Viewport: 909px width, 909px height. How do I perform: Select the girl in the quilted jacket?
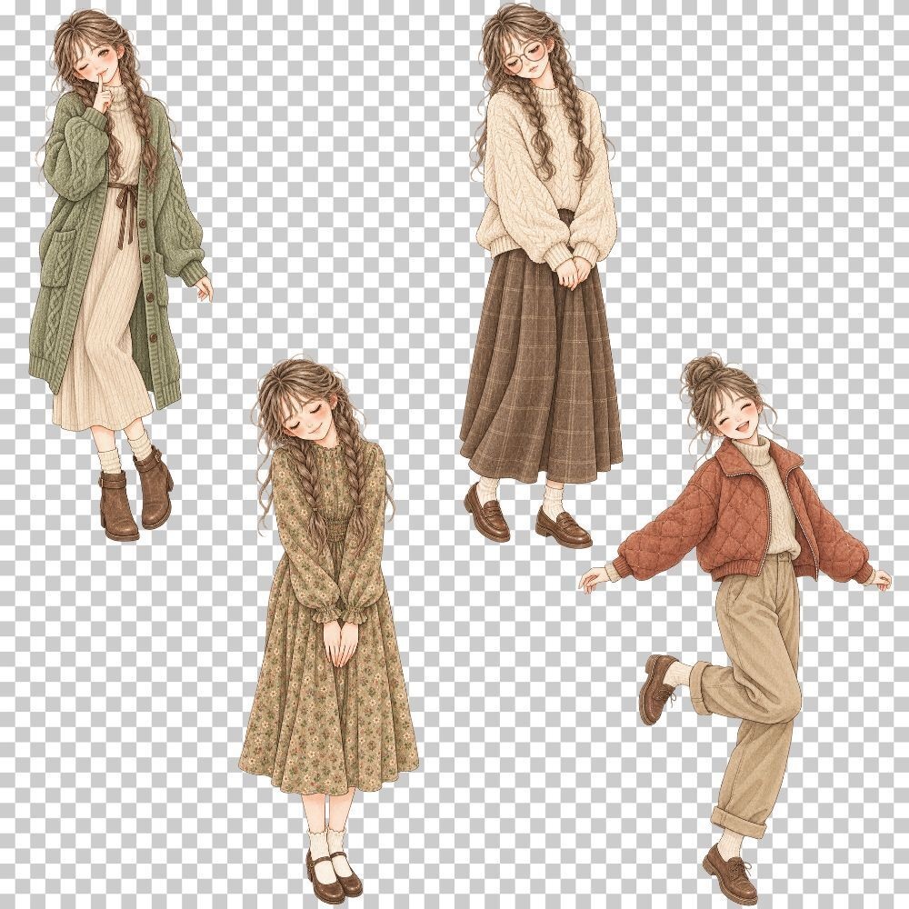click(735, 629)
